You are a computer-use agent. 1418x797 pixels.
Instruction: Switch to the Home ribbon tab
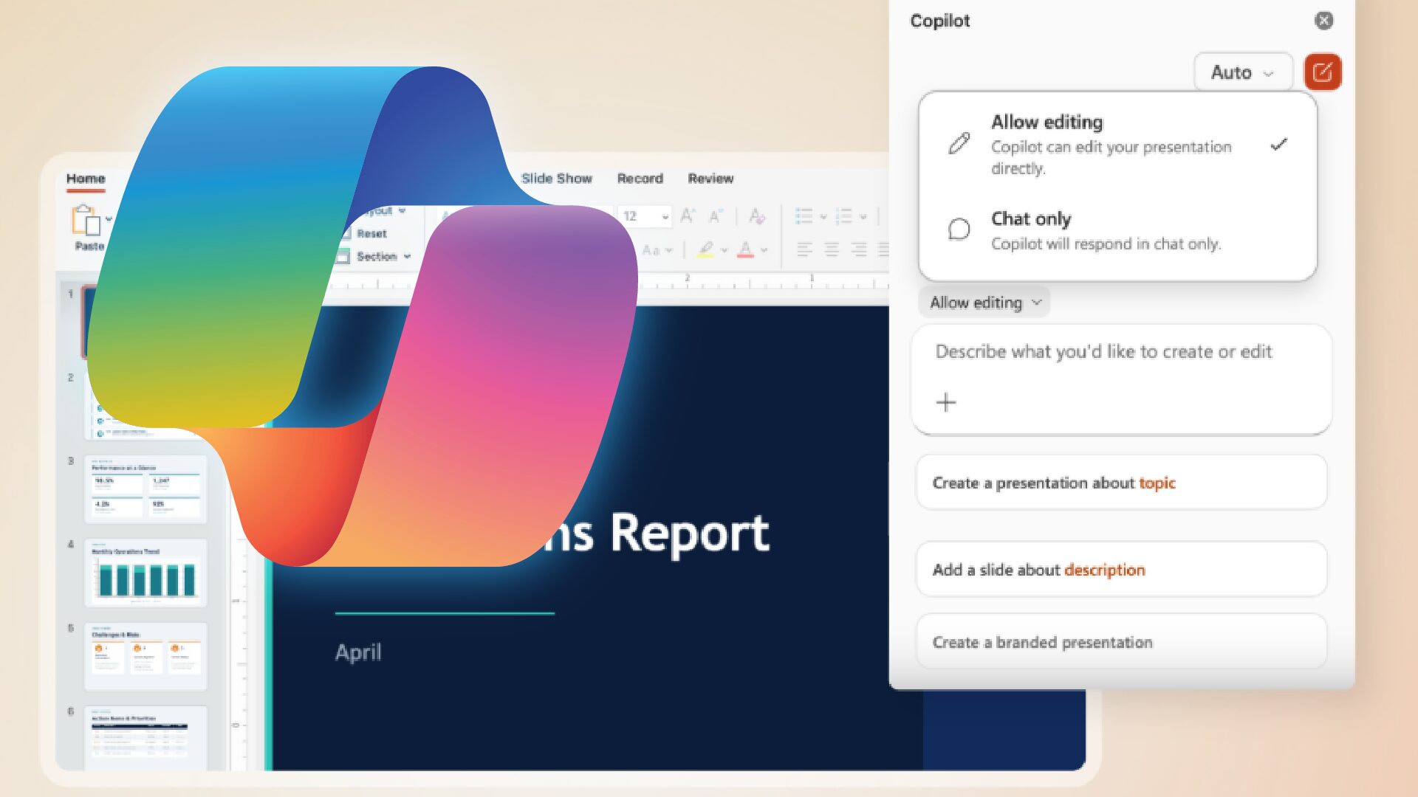(86, 179)
